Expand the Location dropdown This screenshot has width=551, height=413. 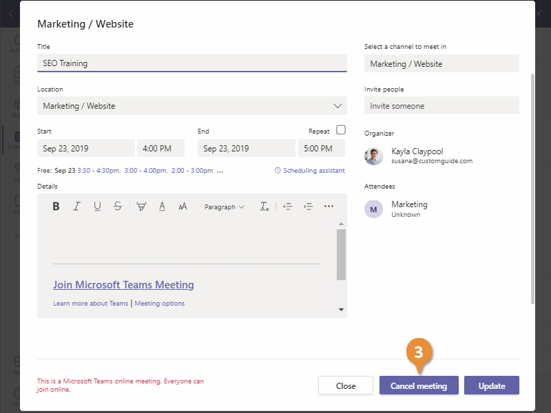337,106
